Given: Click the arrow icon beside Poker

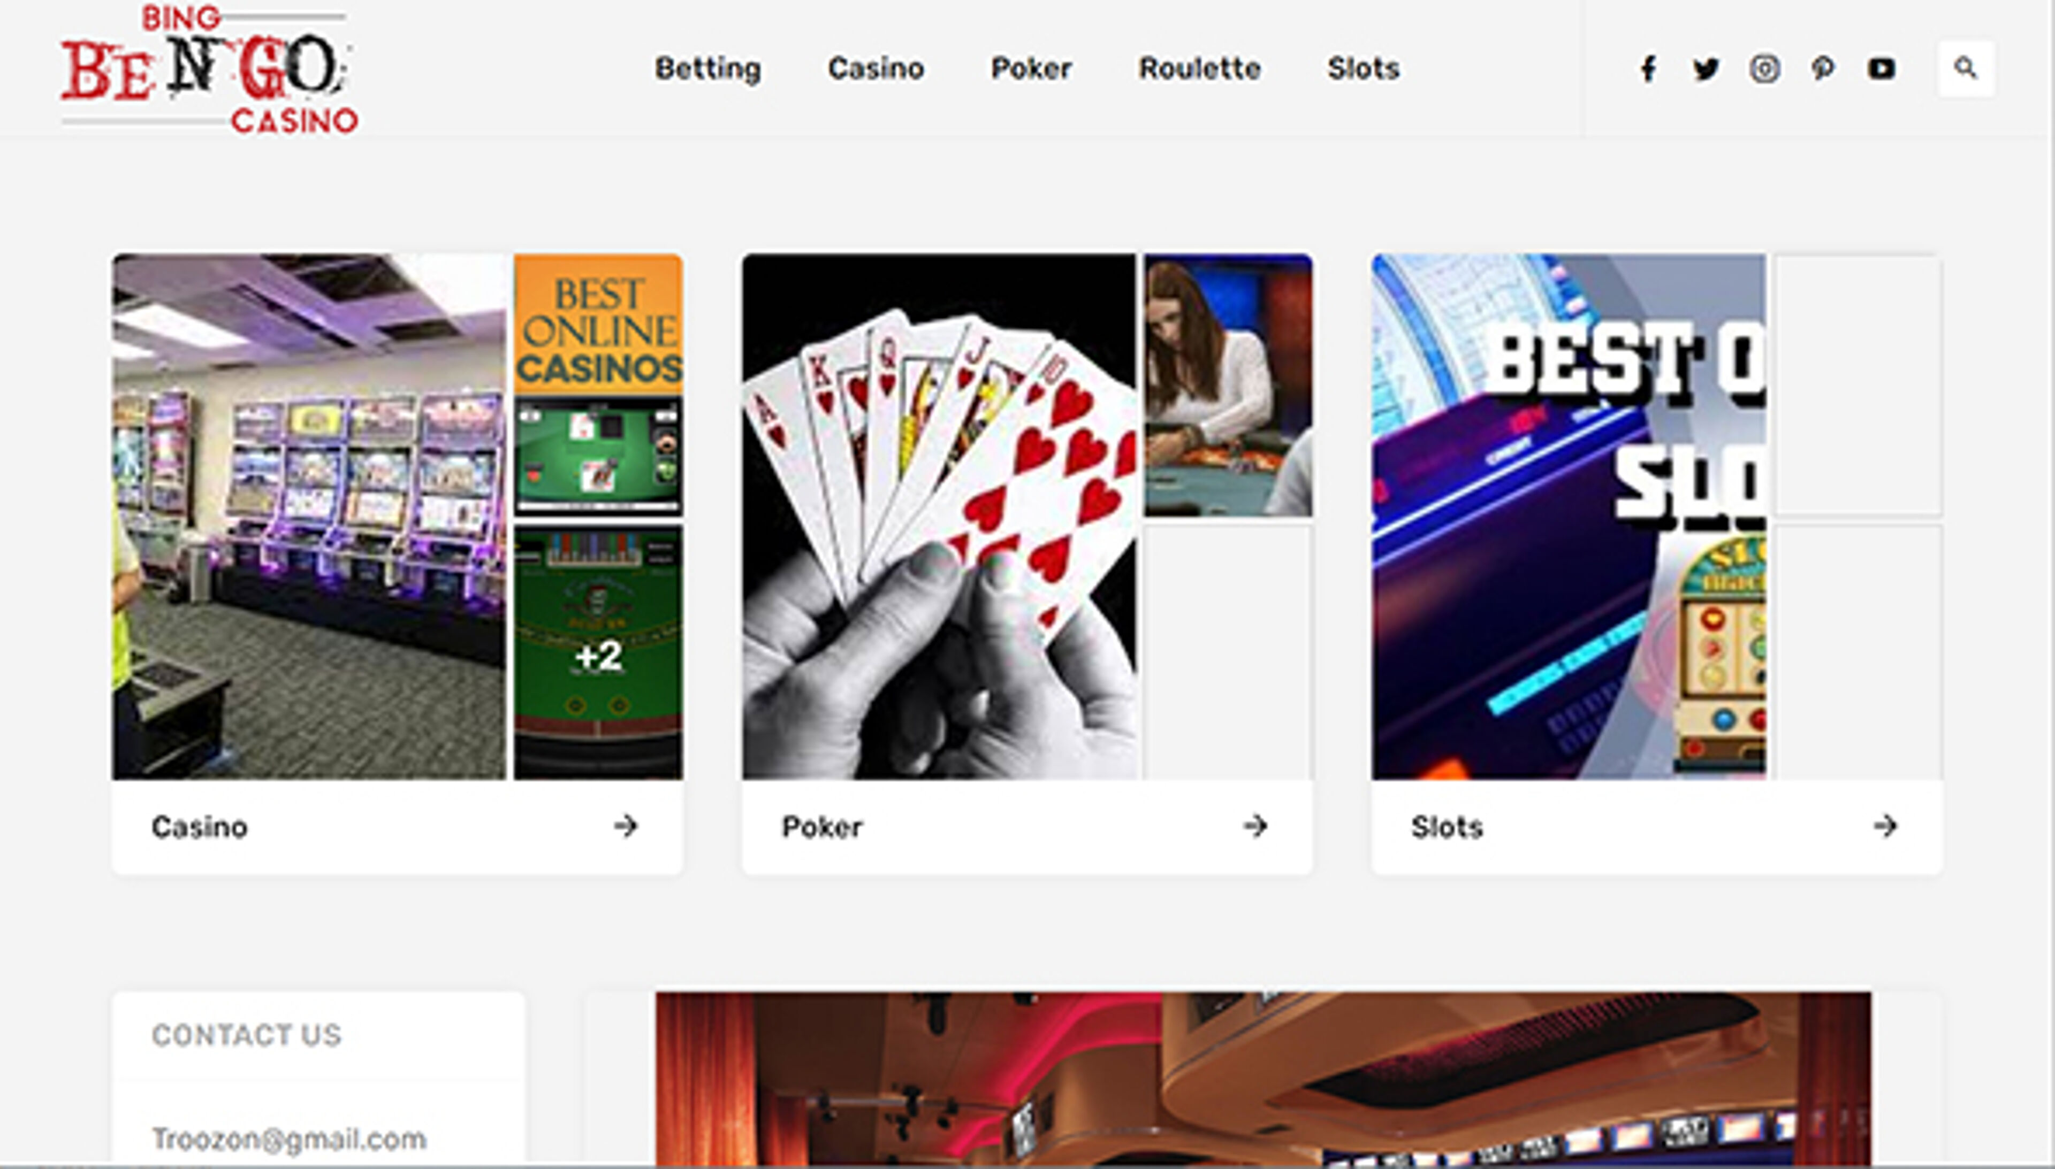Looking at the screenshot, I should [1255, 826].
